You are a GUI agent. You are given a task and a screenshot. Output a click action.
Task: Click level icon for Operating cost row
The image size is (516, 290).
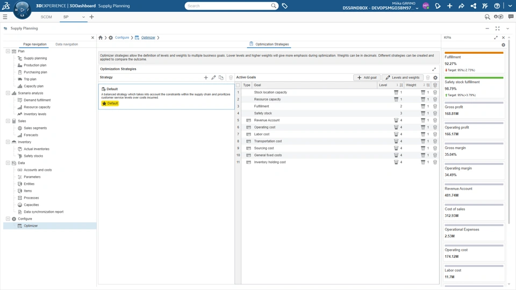pyautogui.click(x=396, y=127)
